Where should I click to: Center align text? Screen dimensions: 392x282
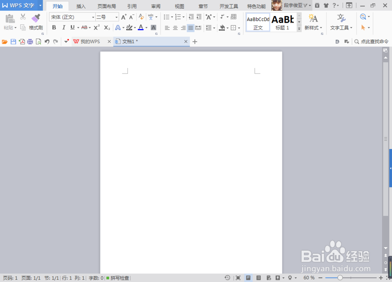(175, 28)
